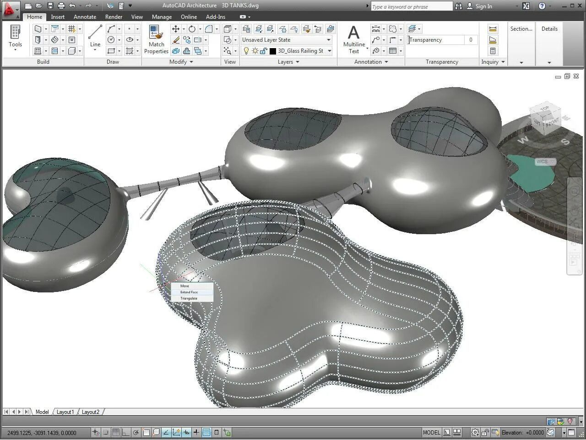
Task: Click the Column Grid tool icon
Action: [72, 29]
